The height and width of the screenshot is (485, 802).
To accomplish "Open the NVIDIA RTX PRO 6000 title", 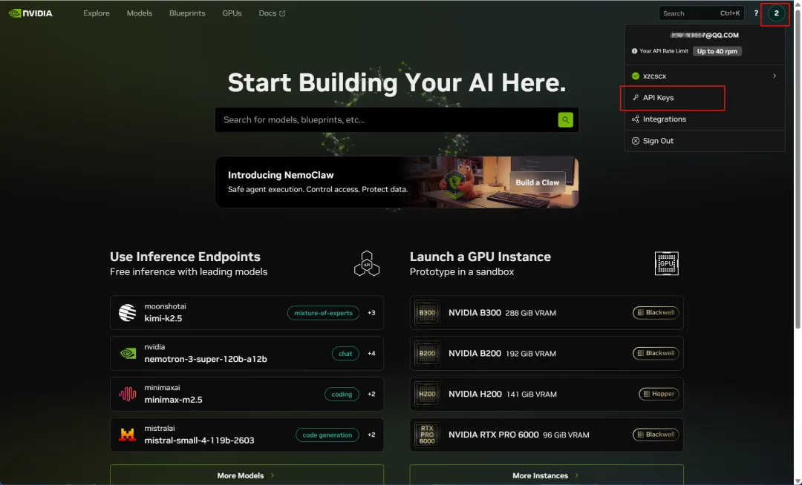I will (x=494, y=435).
